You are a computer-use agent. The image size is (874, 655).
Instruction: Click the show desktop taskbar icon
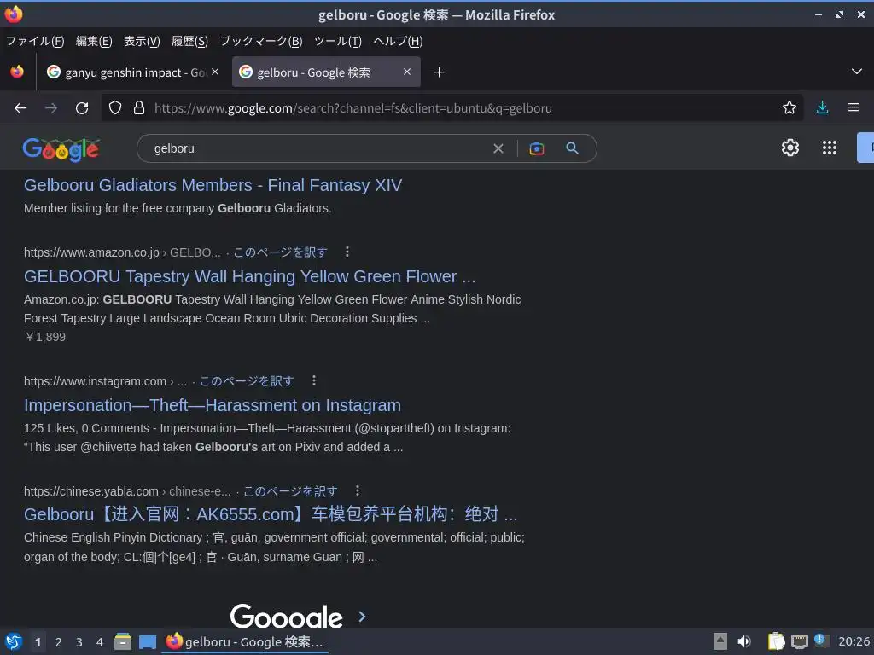pos(148,642)
